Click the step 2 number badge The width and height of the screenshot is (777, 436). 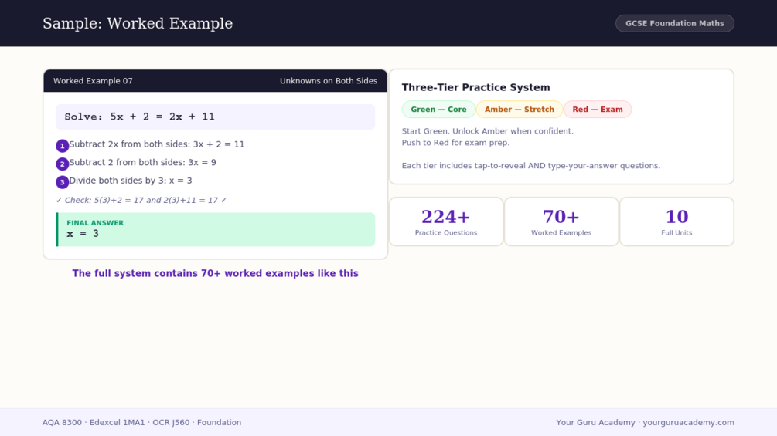(62, 164)
